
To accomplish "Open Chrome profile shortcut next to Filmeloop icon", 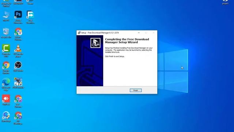I will (x=18, y=118).
